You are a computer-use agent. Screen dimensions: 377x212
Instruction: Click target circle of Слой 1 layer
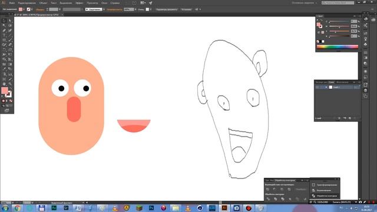(355, 87)
